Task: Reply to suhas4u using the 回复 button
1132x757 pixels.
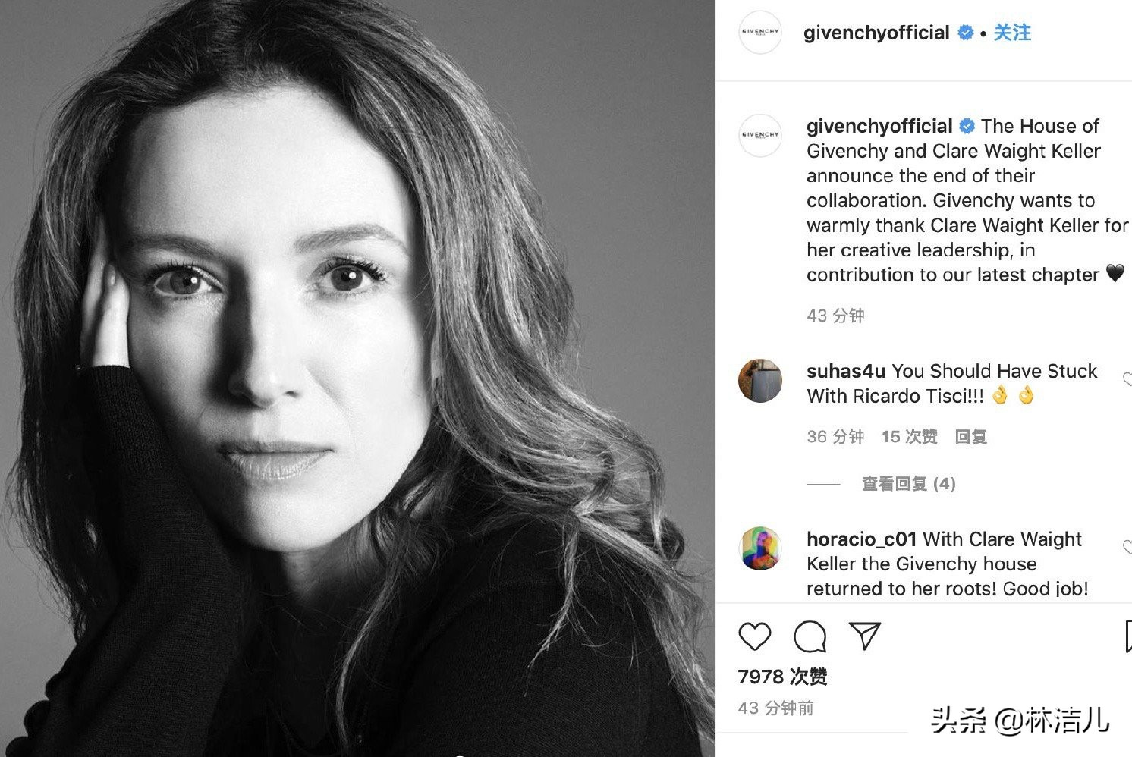Action: 970,436
